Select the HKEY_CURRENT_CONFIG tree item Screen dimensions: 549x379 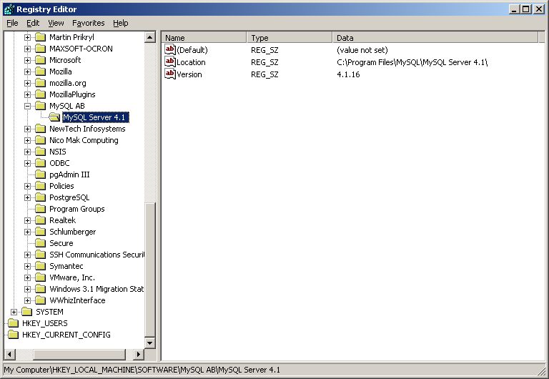66,335
